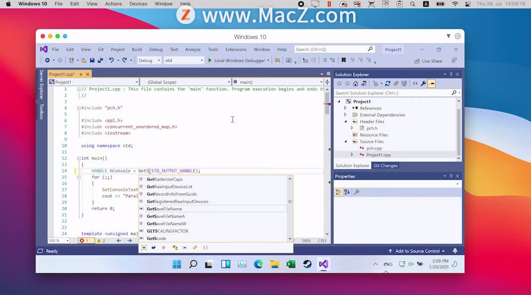Click the Save All icon
The width and height of the screenshot is (531, 295).
100,60
